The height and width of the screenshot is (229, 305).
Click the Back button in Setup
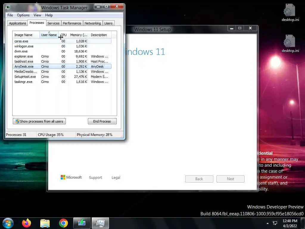[199, 179]
